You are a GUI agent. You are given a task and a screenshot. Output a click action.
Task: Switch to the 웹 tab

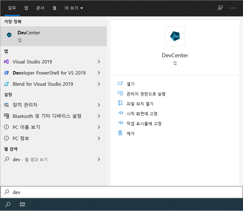(x=54, y=8)
